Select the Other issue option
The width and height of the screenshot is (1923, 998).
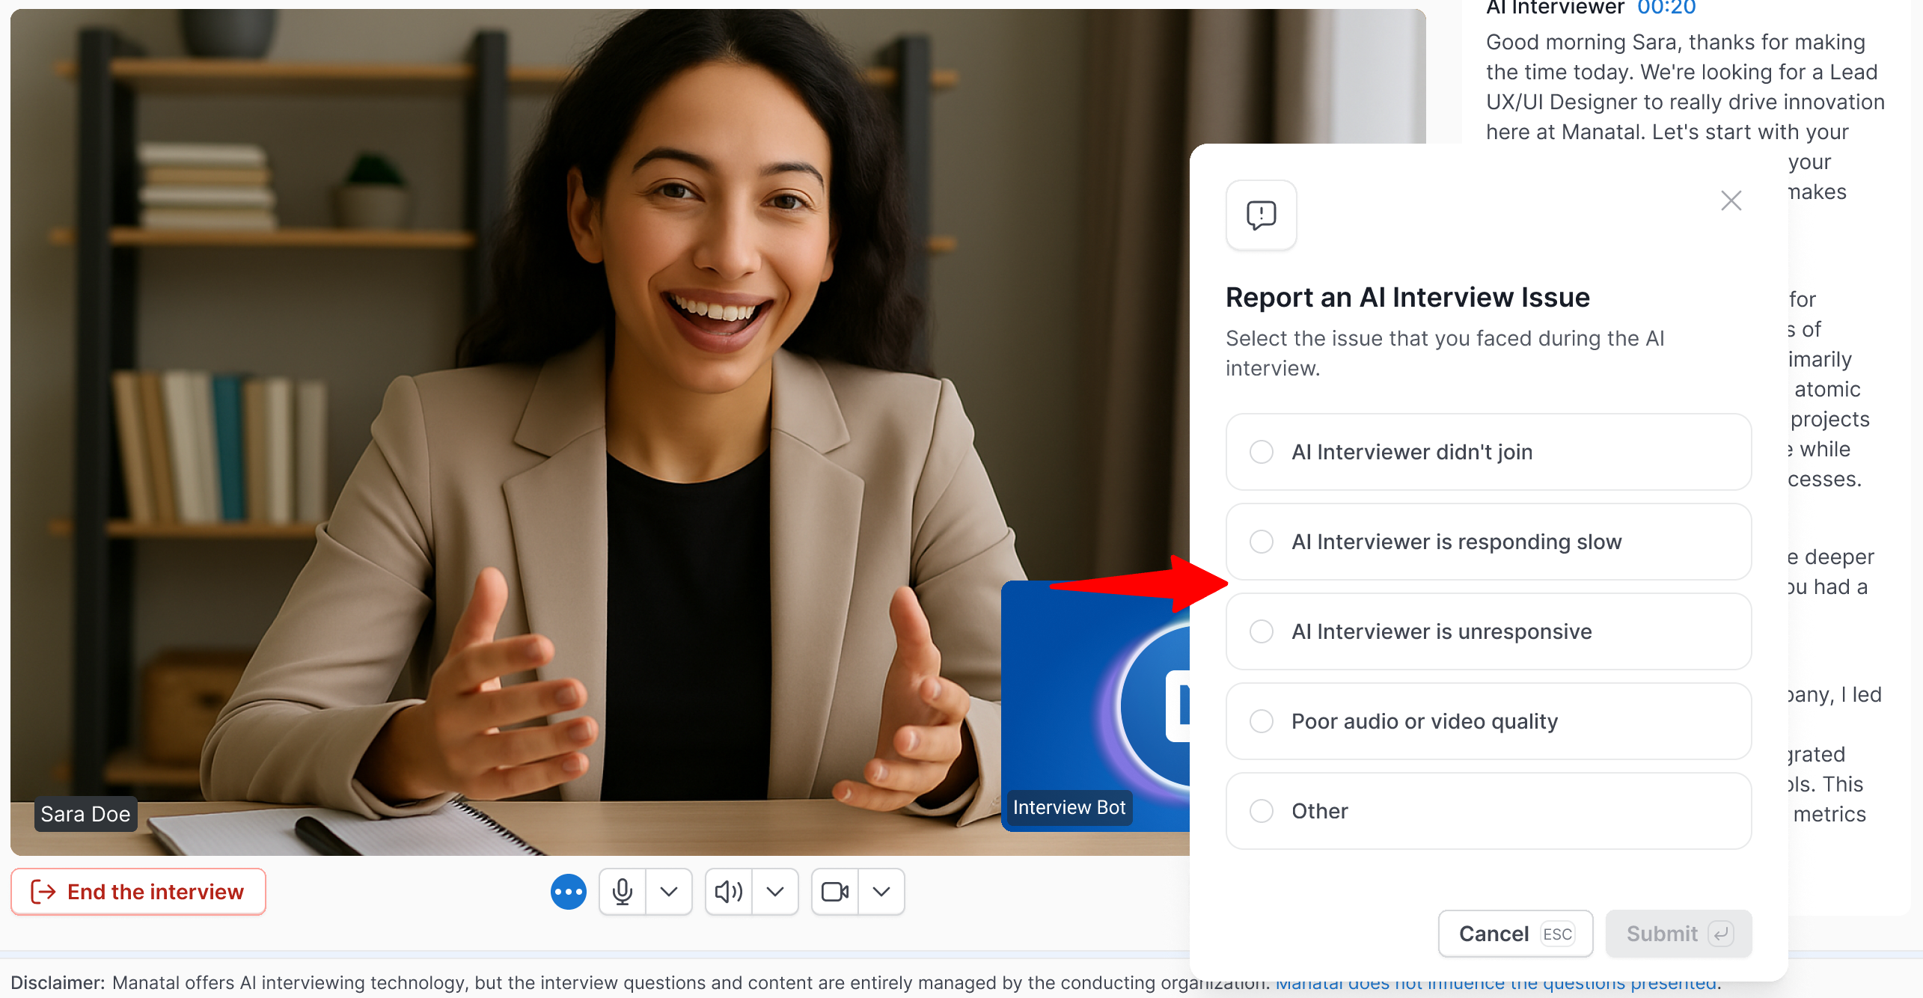click(1488, 811)
